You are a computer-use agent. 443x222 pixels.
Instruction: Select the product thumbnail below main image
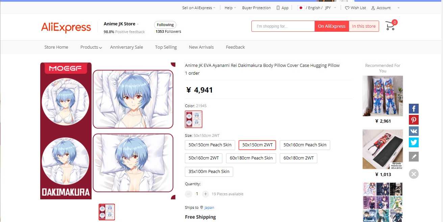(x=107, y=212)
